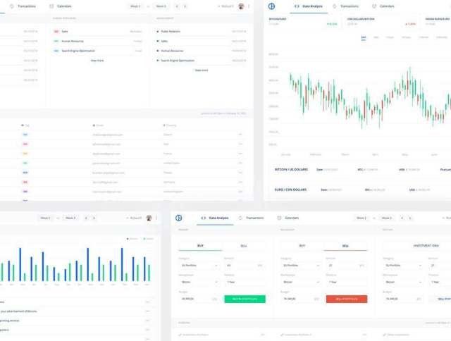451x341 pixels.
Task: Go to next week in the trading dashboard
Action: [410, 218]
